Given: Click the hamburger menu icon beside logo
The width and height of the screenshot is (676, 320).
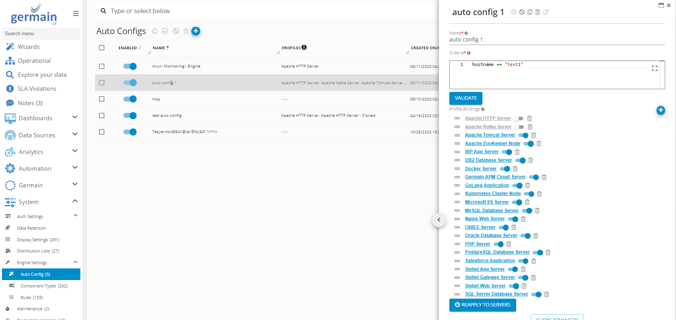Looking at the screenshot, I should point(76,14).
